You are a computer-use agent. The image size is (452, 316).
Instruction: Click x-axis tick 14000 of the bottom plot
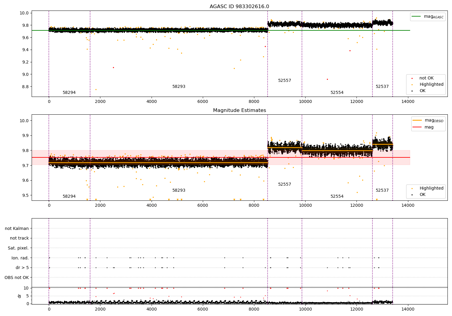coord(408,309)
